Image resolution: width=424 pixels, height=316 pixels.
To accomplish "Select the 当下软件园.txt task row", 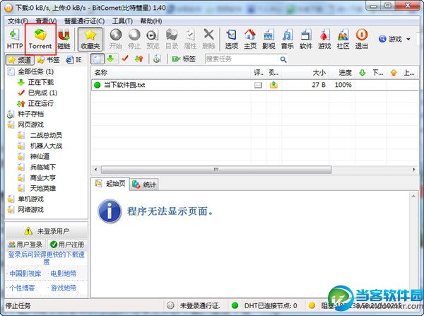I will [x=254, y=85].
